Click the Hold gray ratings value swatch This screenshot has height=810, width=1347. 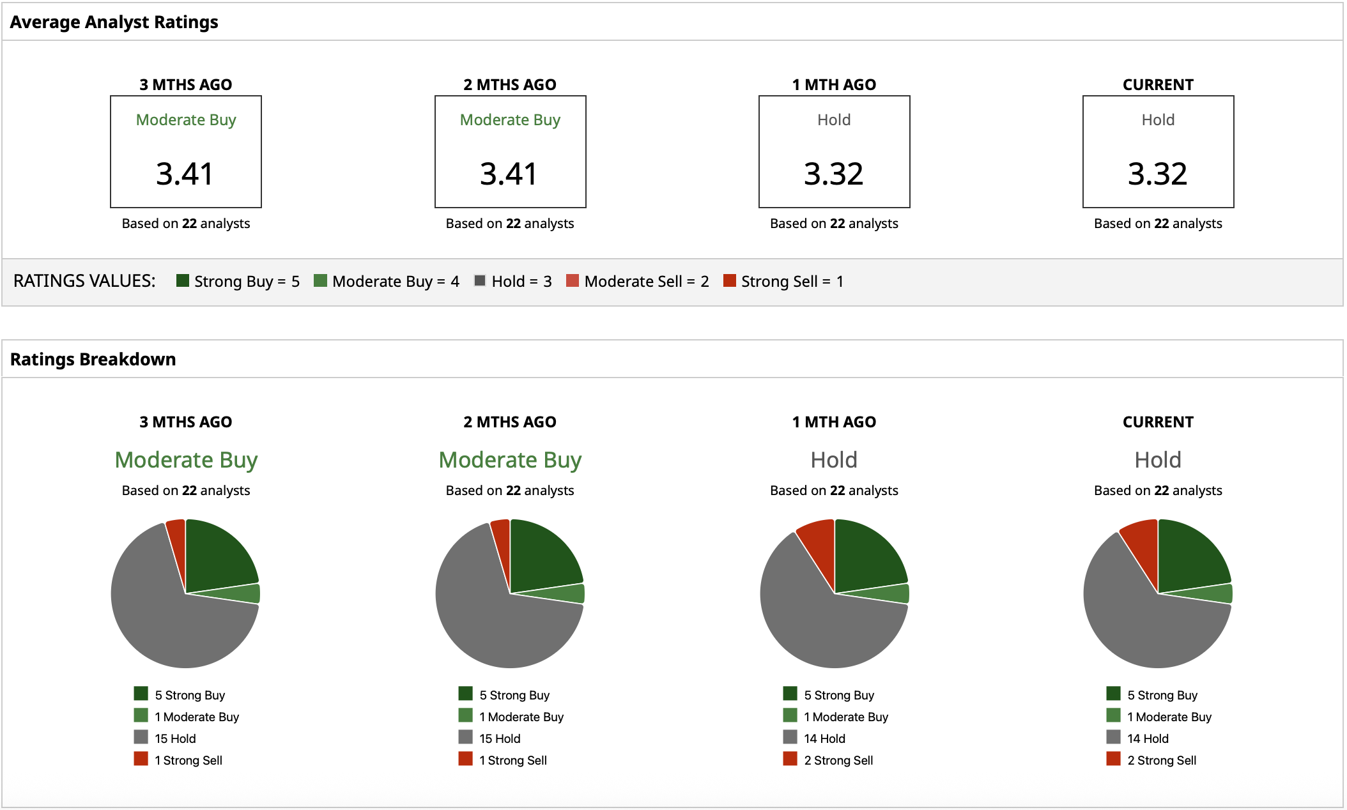480,280
